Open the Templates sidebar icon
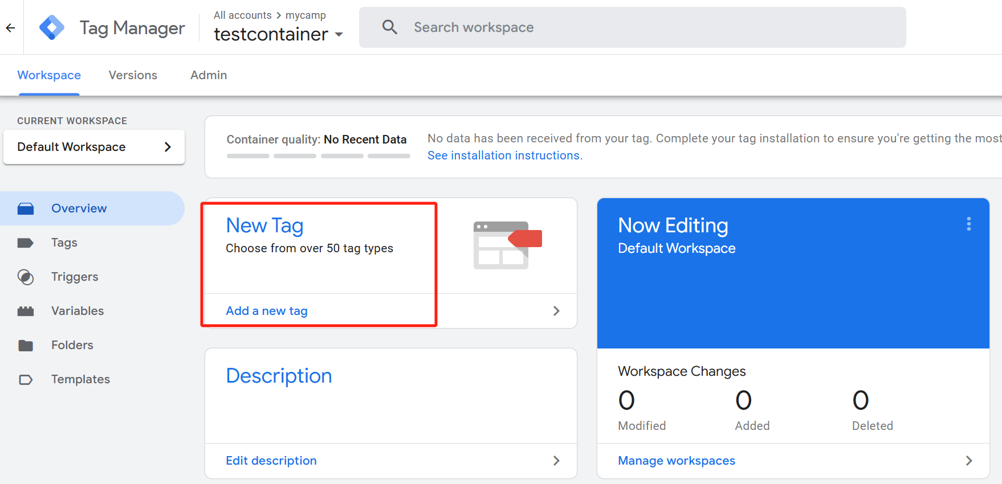Image resolution: width=1002 pixels, height=484 pixels. (x=26, y=380)
